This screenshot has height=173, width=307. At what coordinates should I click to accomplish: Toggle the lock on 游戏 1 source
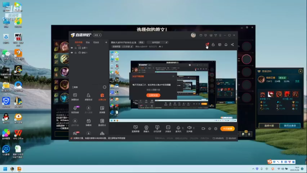[x=76, y=53]
